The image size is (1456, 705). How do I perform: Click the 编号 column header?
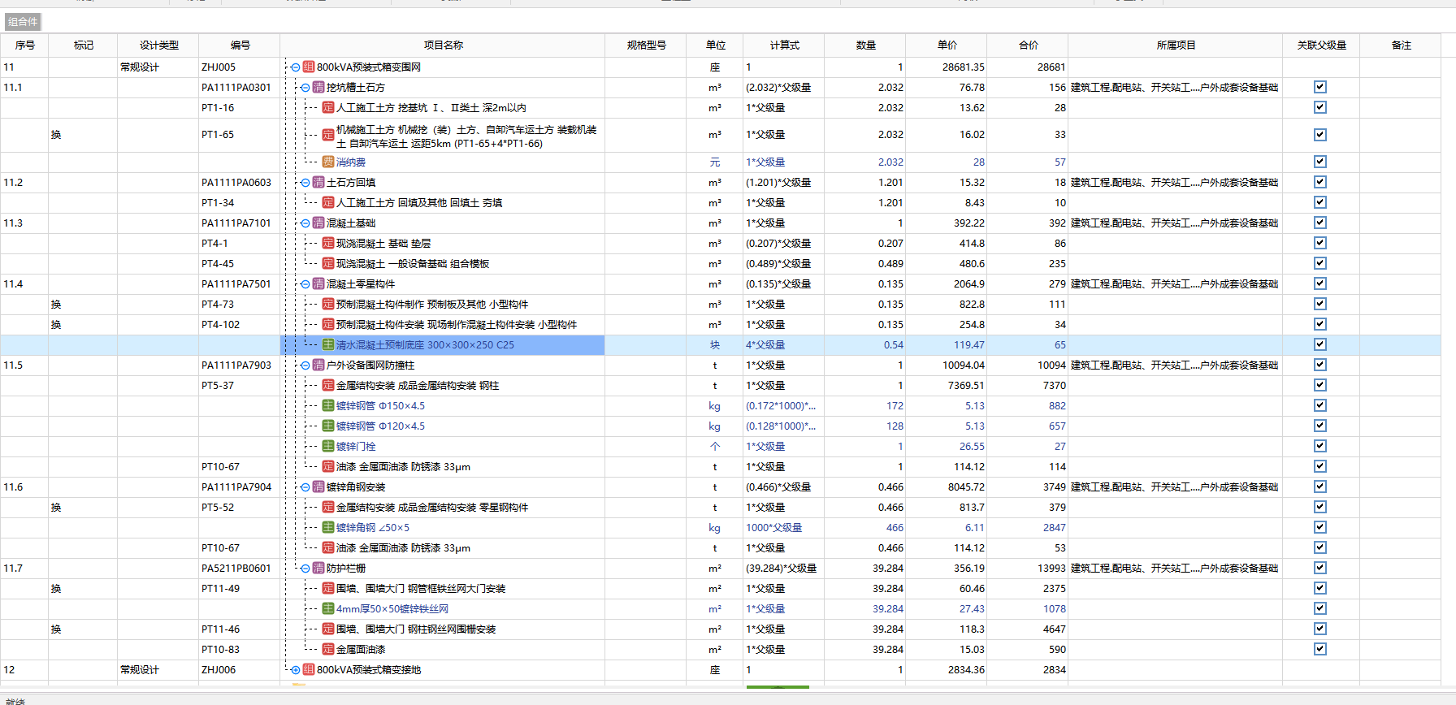coord(240,45)
